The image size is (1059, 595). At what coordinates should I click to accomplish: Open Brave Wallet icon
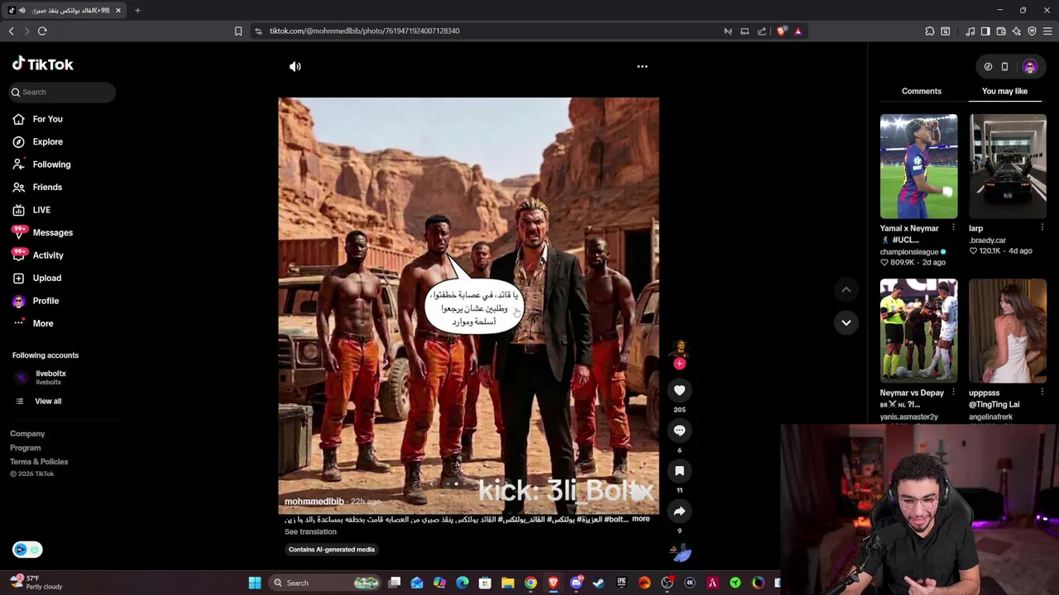(1001, 31)
